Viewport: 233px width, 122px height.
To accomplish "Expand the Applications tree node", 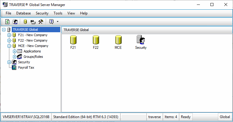I will [14, 51].
